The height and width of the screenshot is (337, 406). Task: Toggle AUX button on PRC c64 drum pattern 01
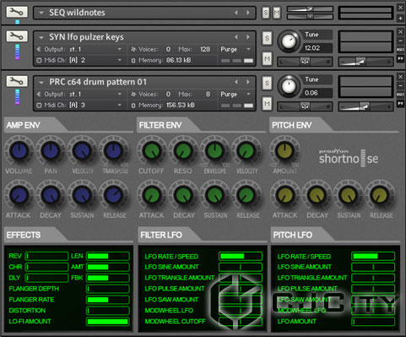point(400,95)
